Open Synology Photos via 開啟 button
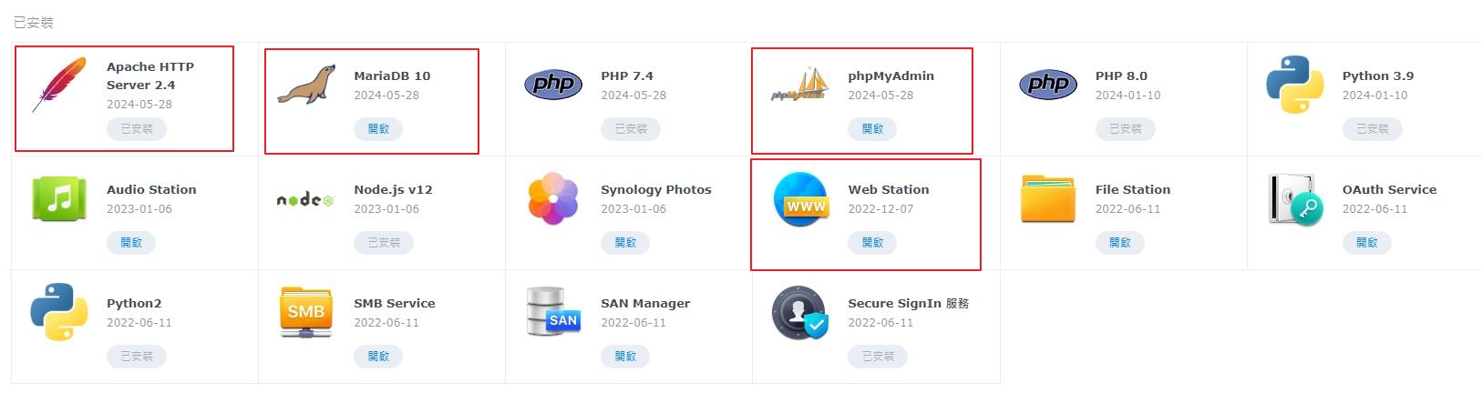This screenshot has width=1482, height=393. coord(625,243)
